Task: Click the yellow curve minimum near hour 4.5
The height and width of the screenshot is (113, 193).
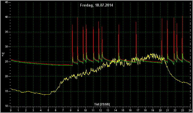Action: [x=45, y=95]
